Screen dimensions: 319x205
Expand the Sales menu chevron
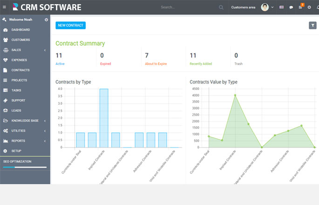[x=45, y=50]
